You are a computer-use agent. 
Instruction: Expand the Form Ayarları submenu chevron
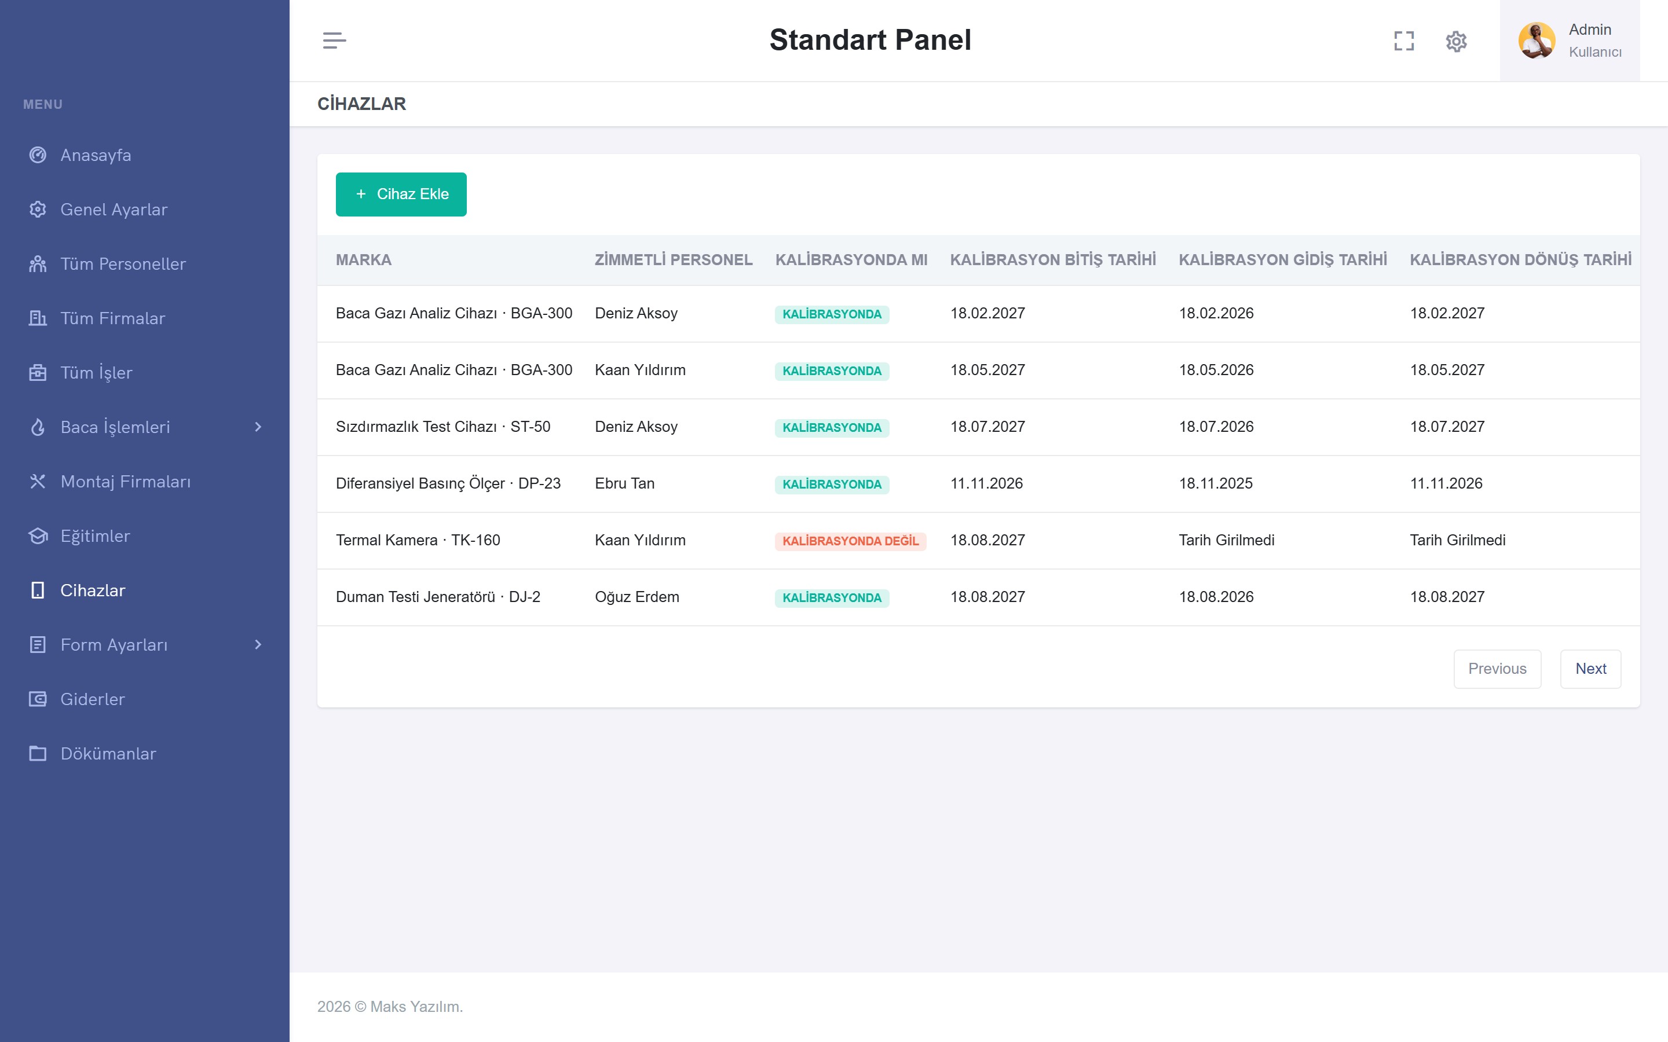point(258,645)
